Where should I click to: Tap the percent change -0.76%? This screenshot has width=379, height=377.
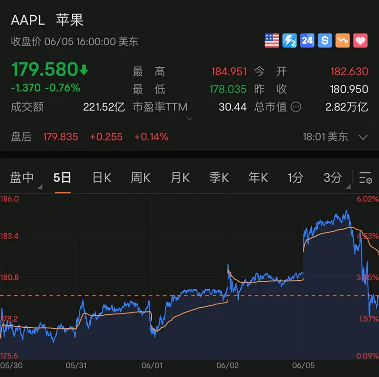63,88
